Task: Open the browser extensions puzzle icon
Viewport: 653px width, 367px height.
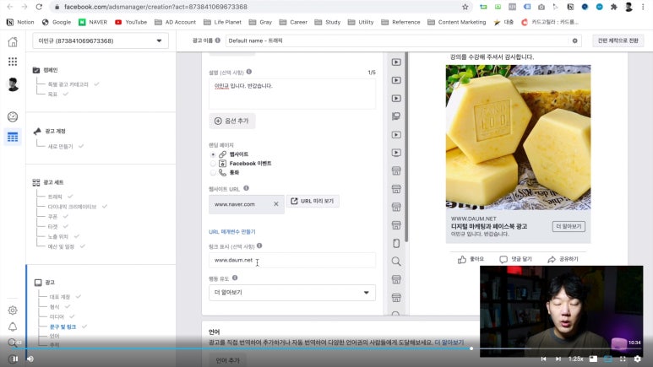Action: 614,7
